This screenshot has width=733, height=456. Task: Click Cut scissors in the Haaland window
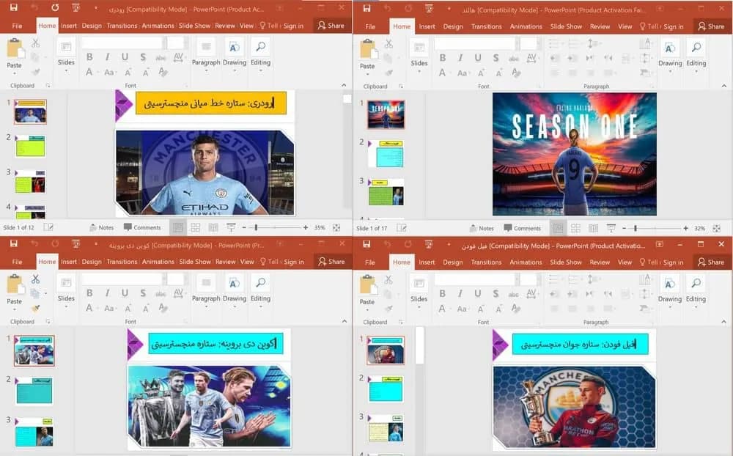coord(388,44)
